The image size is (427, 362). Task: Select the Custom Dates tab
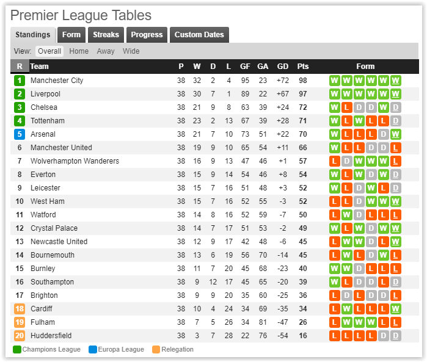click(199, 35)
